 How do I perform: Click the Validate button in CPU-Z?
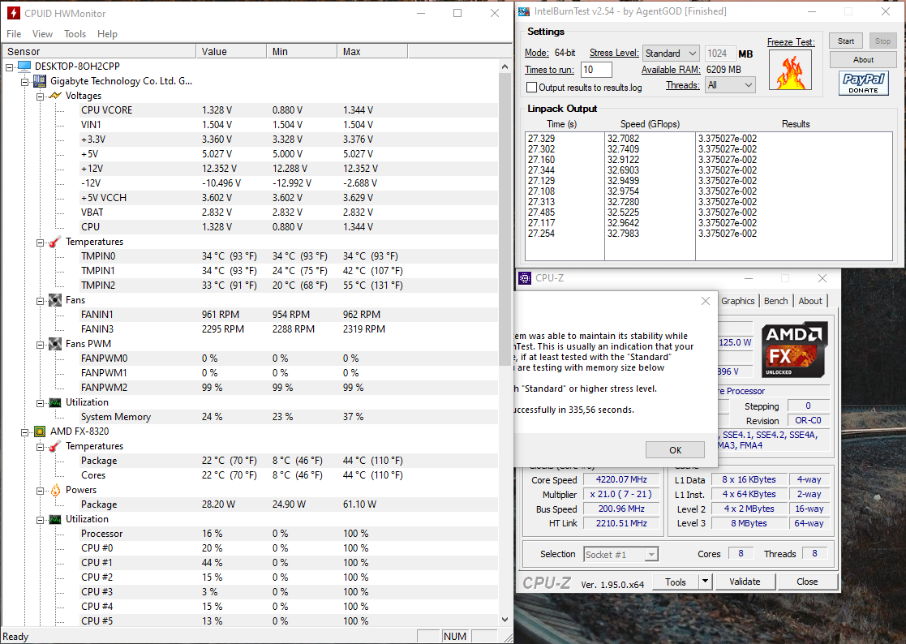tap(745, 582)
